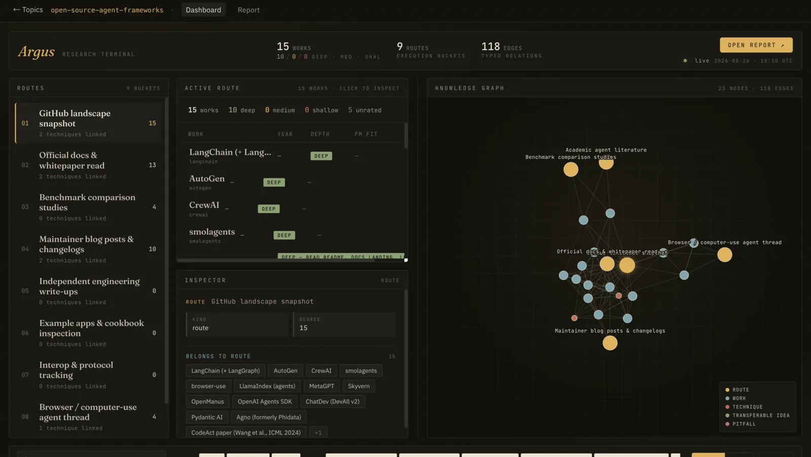
Task: Switch to the Report tab
Action: (248, 10)
